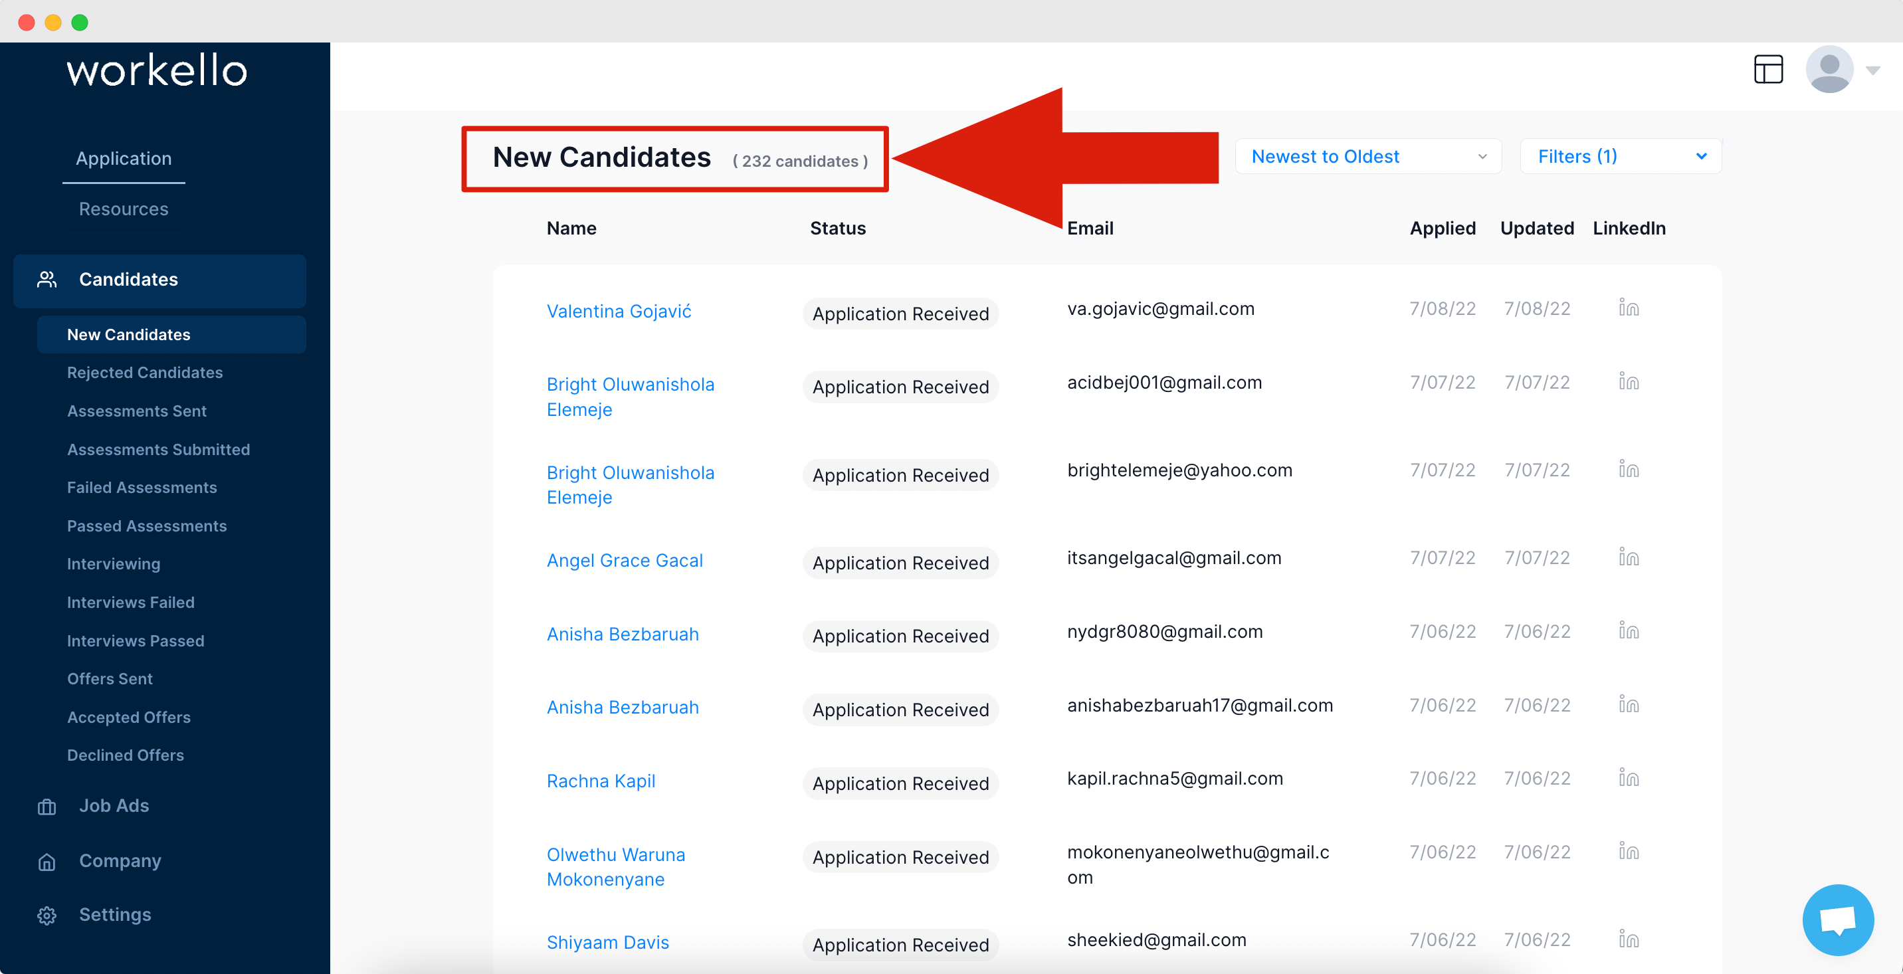Click the Candidates people icon in sidebar
This screenshot has width=1903, height=974.
tap(47, 279)
